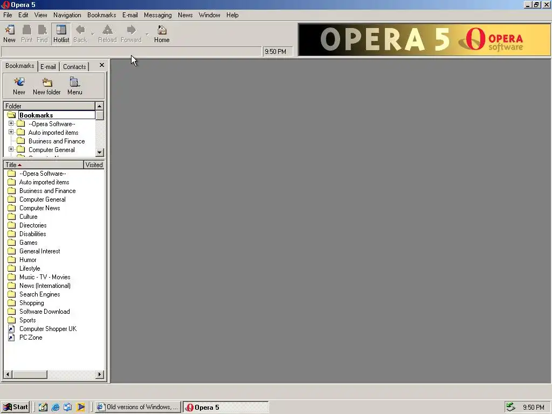Toggle the Hotlist panel button
This screenshot has height=414, width=552.
coord(61,33)
